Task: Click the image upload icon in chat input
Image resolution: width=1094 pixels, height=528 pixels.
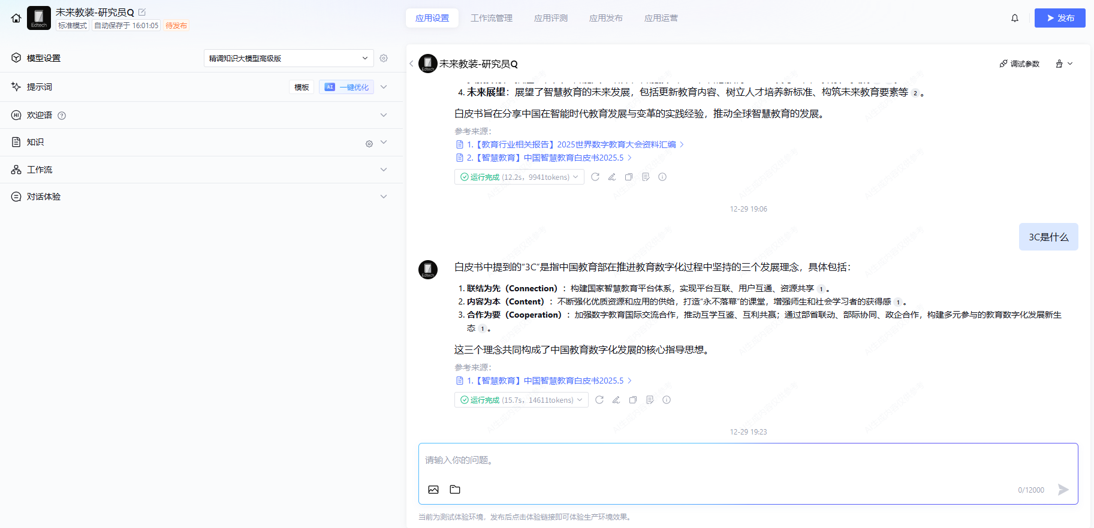Action: coord(433,490)
